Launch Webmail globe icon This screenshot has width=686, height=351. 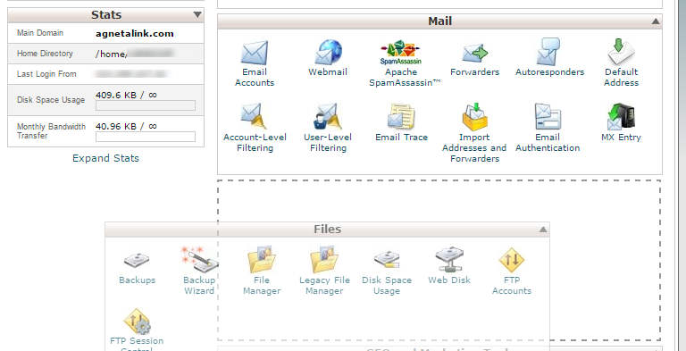328,53
